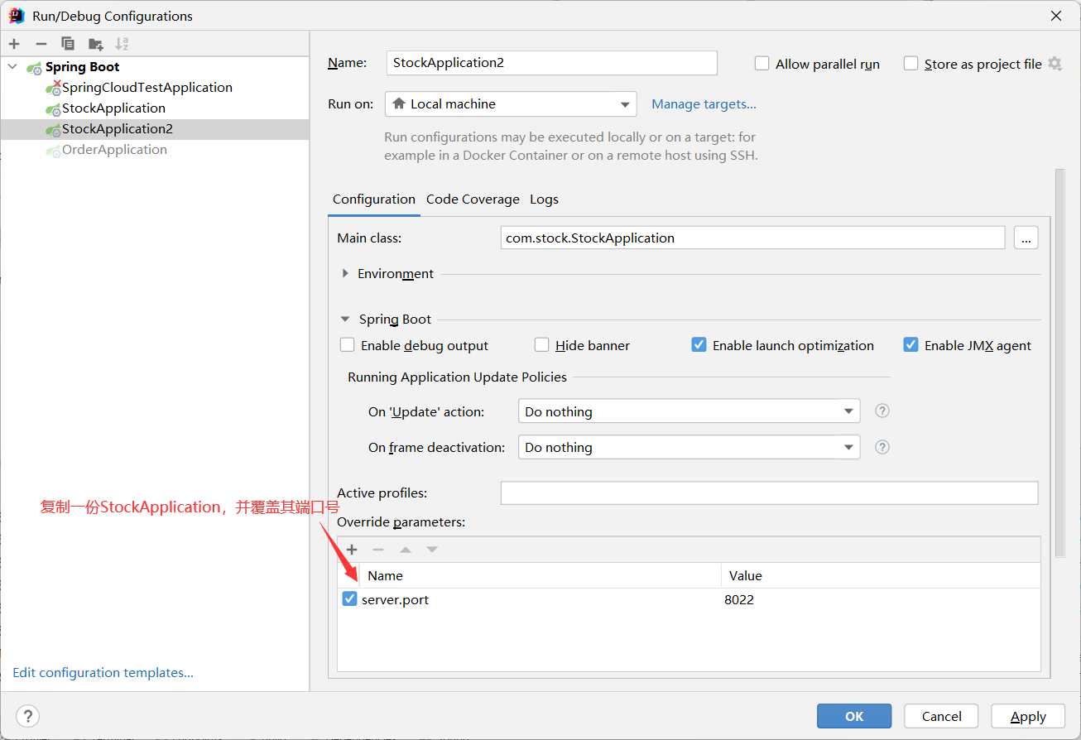Click the server.port name cell
This screenshot has height=740, width=1081.
540,600
